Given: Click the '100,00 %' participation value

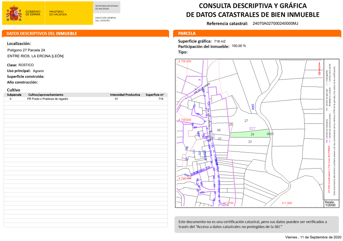Looking at the screenshot, I should [x=239, y=46].
